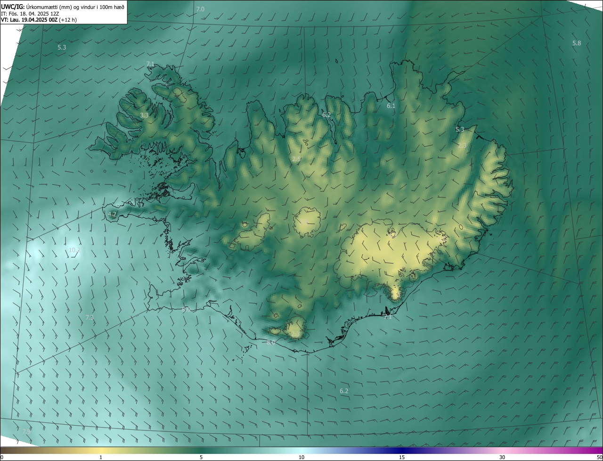Click the 10.2 precipitation value label
Image resolution: width=603 pixels, height=461 pixels.
(x=74, y=250)
